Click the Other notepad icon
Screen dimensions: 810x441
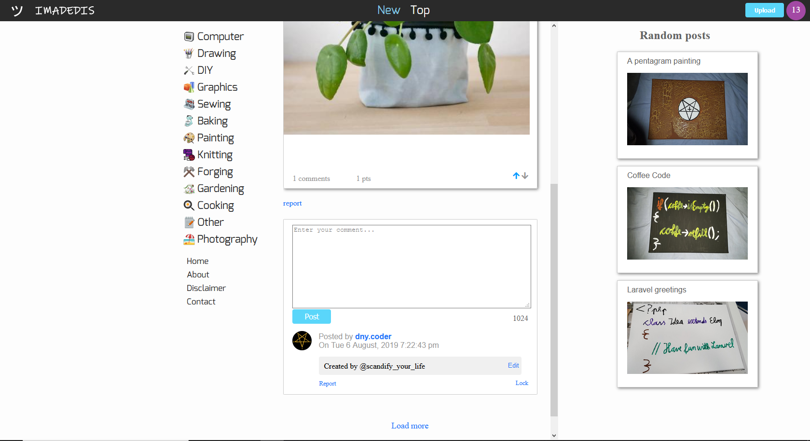(189, 222)
